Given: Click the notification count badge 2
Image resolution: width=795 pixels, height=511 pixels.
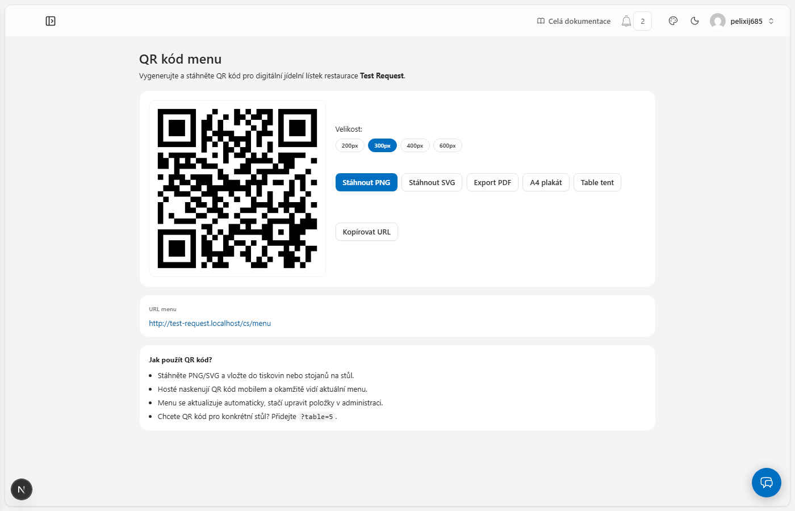Looking at the screenshot, I should [643, 21].
